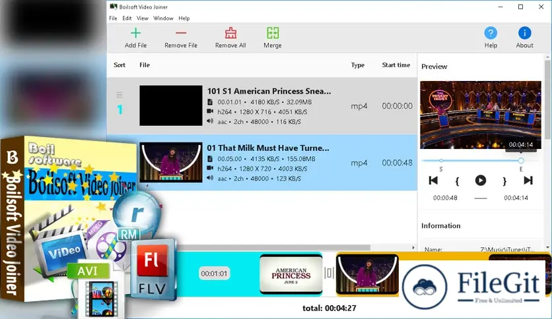This screenshot has width=552, height=319.
Task: Click start time 00:00:48 in list
Action: pyautogui.click(x=397, y=163)
